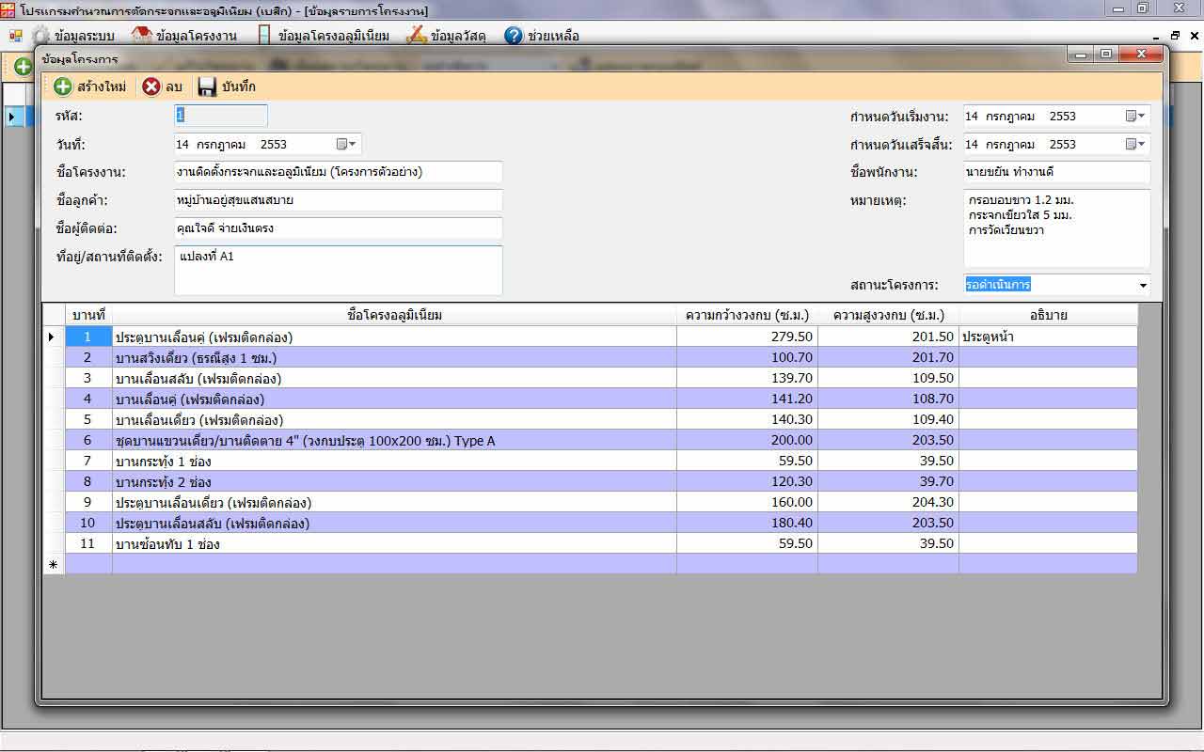
Task: Select cell บานซ้อนทับ 1 ช่อง
Action: pos(394,543)
